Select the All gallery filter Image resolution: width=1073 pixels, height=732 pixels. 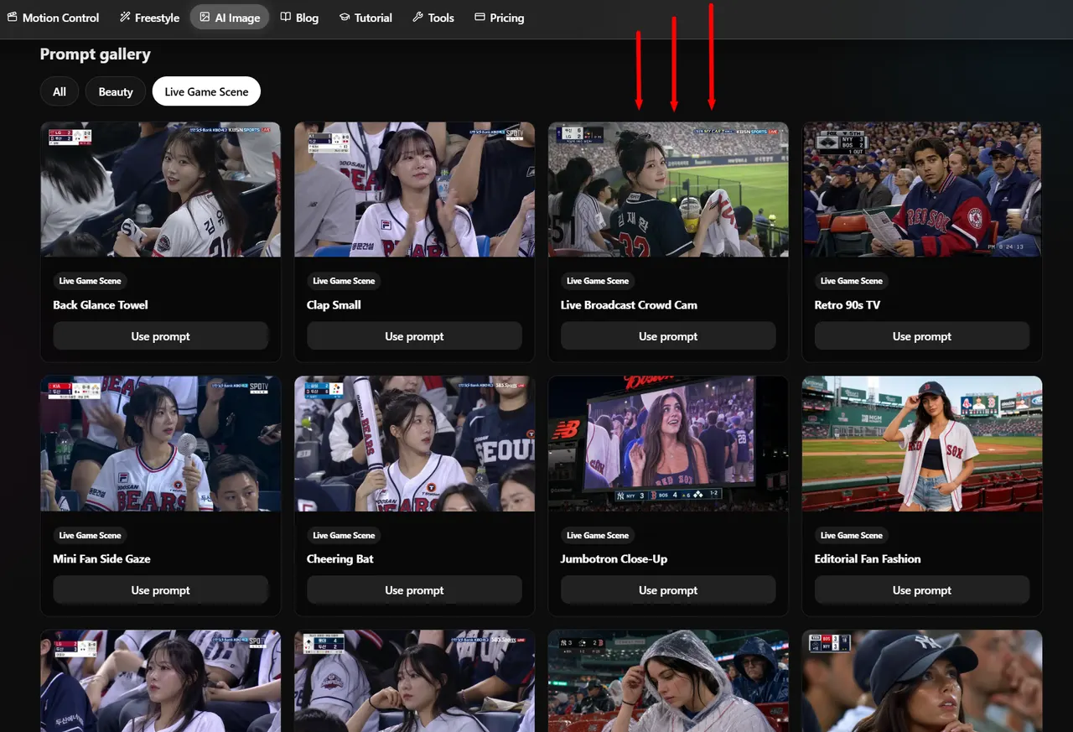pyautogui.click(x=60, y=91)
